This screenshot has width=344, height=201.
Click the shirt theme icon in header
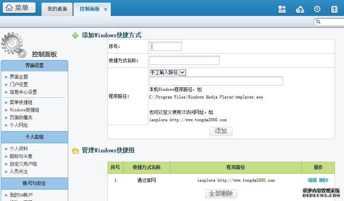pos(334,9)
